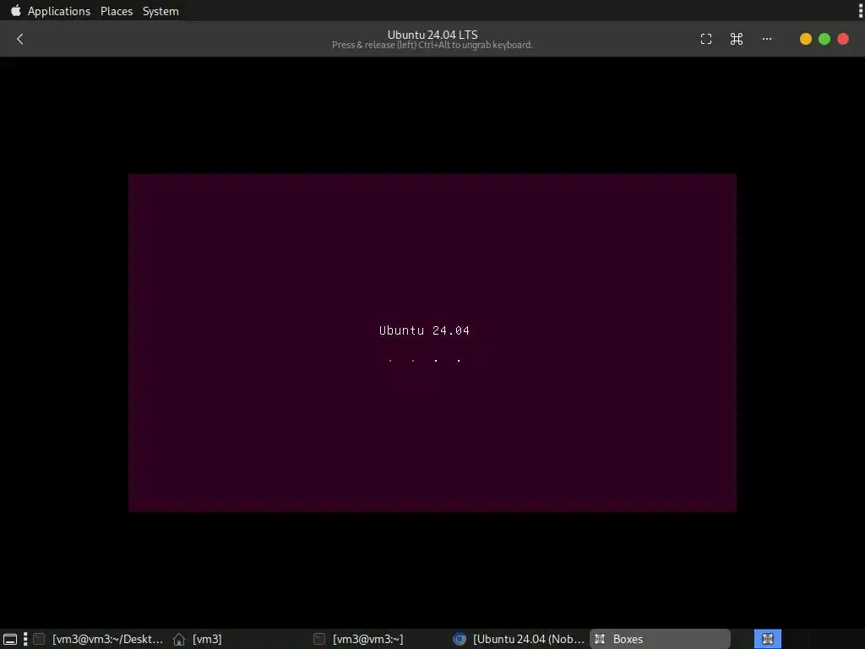The height and width of the screenshot is (649, 865).
Task: Go back to the Boxes overview
Action: [x=20, y=39]
